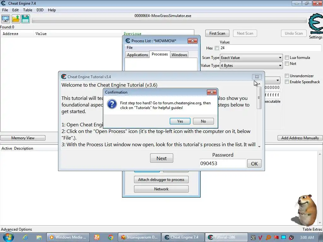
Task: Click the tutorial scrollbar down arrow
Action: point(259,147)
